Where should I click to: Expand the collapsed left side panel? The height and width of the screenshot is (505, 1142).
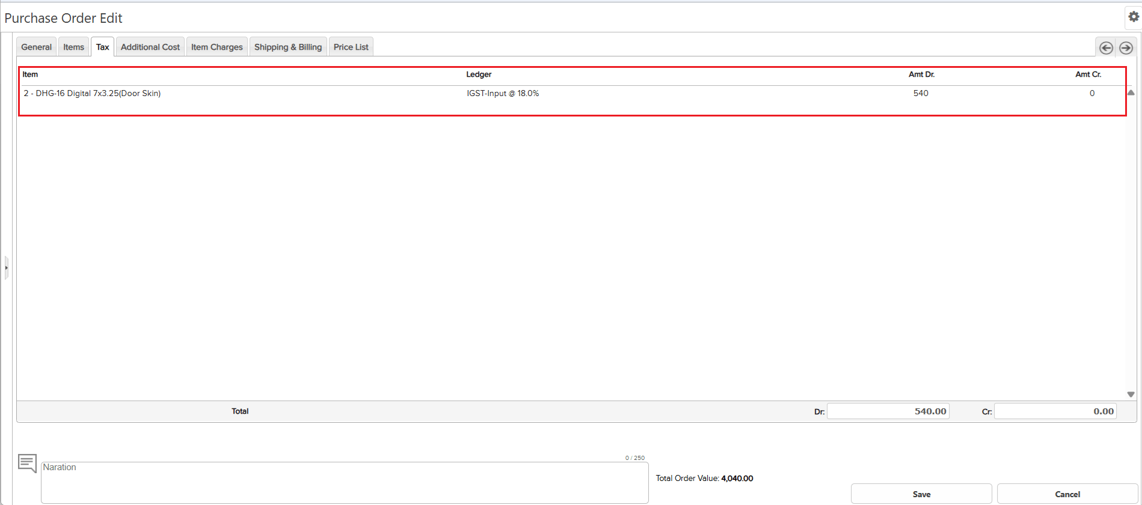coord(6,268)
